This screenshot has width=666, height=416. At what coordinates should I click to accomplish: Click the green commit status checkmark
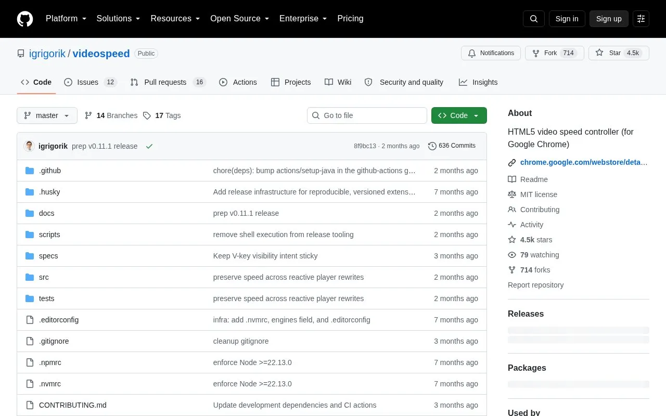(149, 146)
